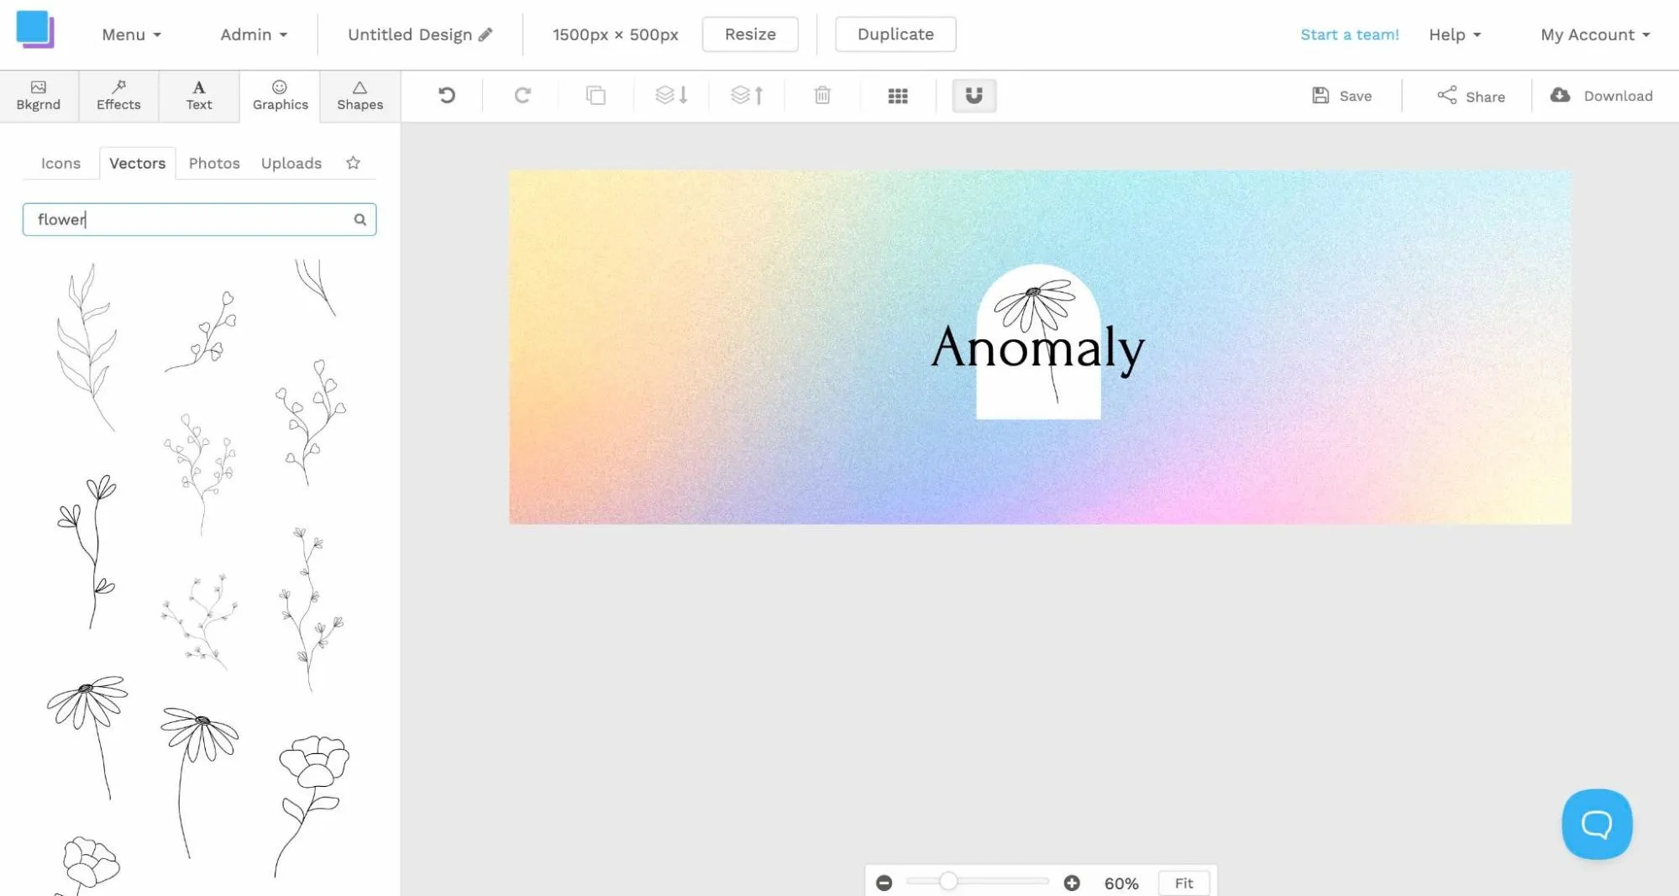Click the copy layer icon

click(596, 96)
